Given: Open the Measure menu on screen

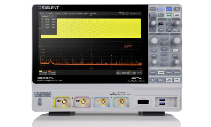Looking at the screenshot, I should (x=79, y=13).
